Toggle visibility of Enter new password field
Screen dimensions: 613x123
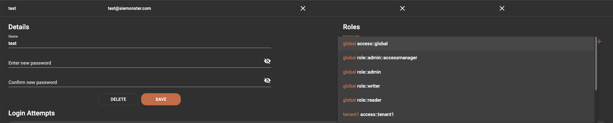tap(267, 61)
